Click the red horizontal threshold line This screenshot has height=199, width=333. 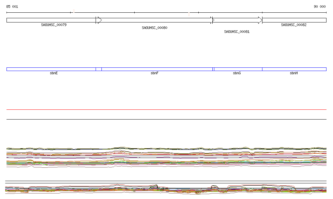click(166, 110)
